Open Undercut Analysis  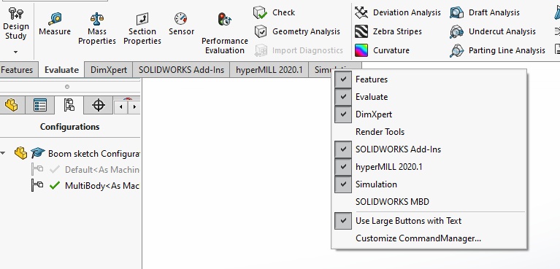(493, 31)
